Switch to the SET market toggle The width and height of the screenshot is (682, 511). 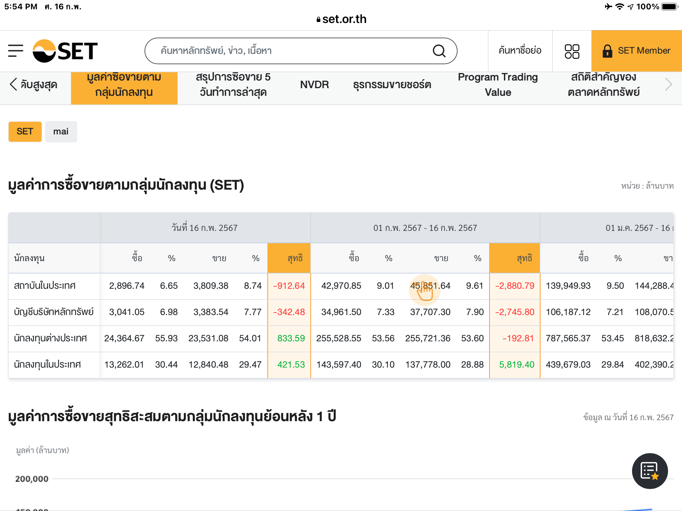pos(25,132)
